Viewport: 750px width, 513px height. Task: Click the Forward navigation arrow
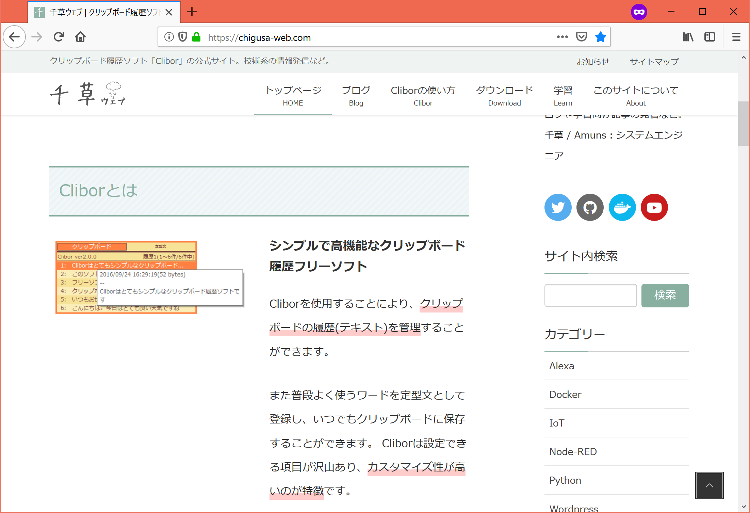point(37,37)
